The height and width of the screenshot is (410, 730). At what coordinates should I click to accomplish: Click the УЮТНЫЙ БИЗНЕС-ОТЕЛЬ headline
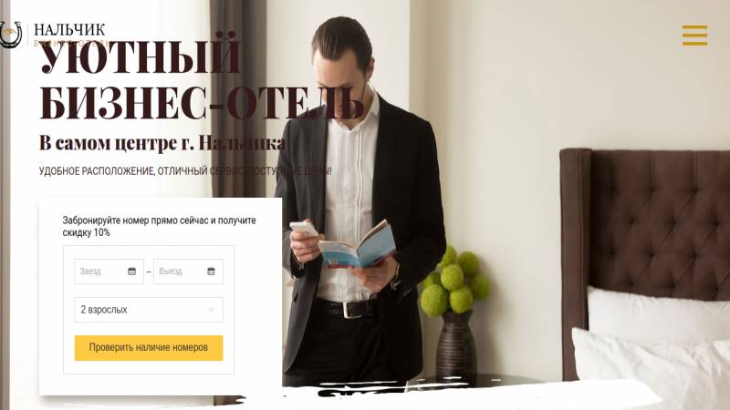201,77
